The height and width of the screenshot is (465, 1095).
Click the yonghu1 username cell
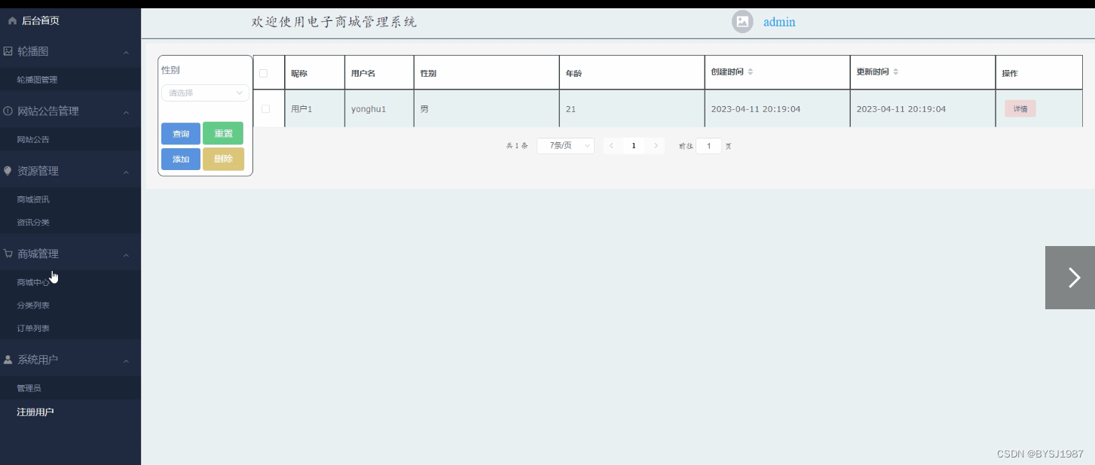[369, 109]
